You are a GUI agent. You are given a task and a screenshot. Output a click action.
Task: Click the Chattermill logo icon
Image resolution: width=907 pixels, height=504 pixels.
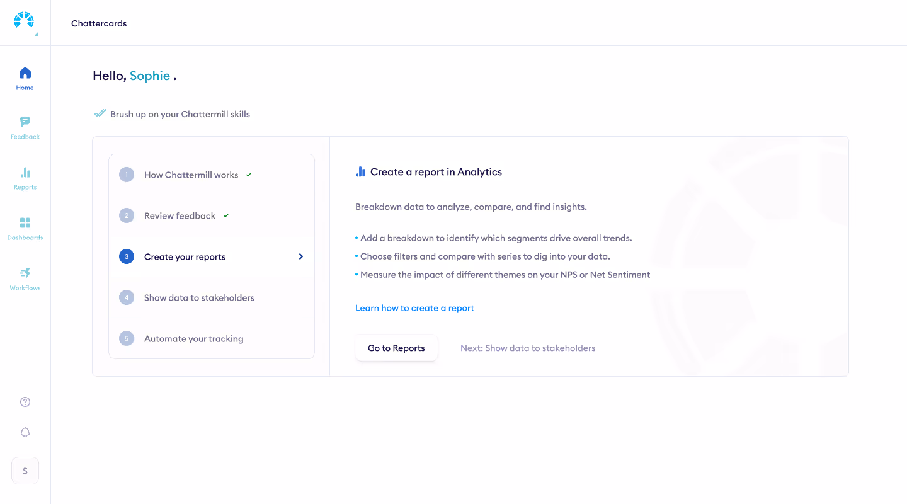[x=24, y=20]
